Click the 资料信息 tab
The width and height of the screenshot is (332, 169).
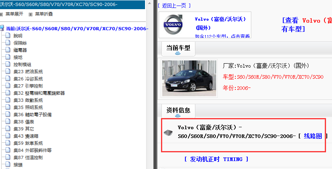coord(178,111)
